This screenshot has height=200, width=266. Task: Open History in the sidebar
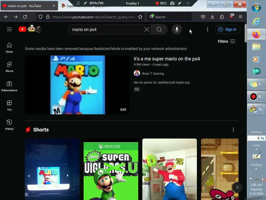[x=9, y=125]
